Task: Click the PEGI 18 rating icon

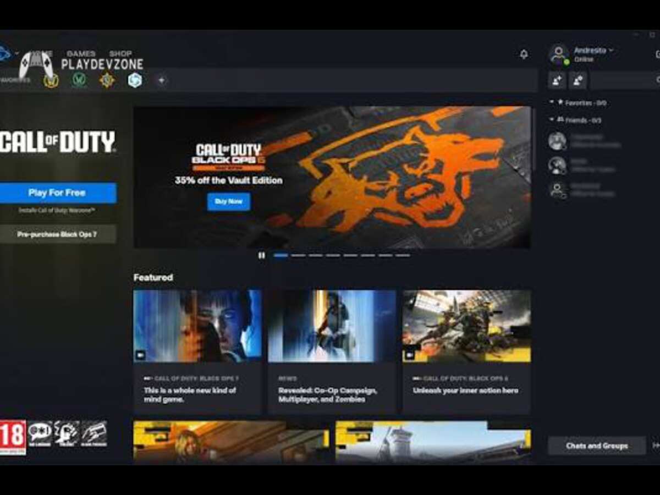Action: (13, 437)
